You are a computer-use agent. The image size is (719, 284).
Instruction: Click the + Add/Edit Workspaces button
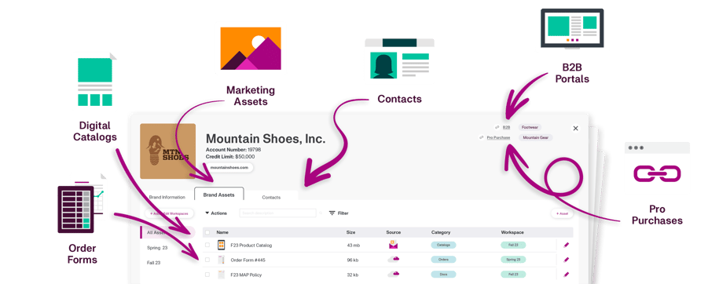(169, 213)
